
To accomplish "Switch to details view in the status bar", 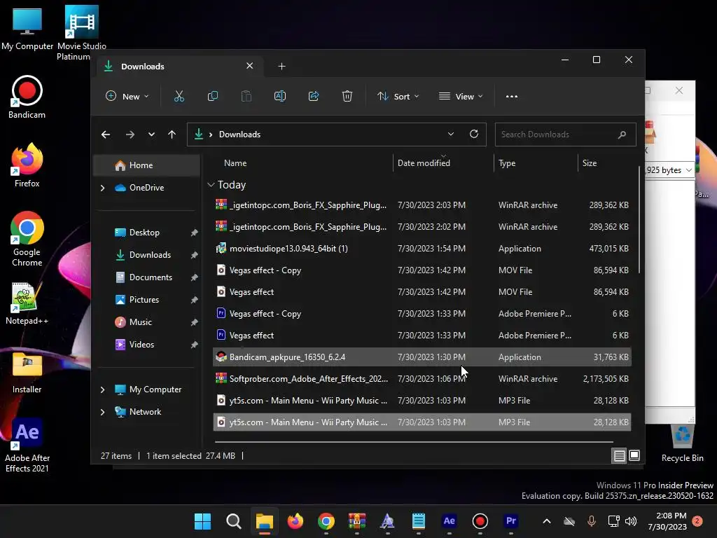I will point(619,455).
